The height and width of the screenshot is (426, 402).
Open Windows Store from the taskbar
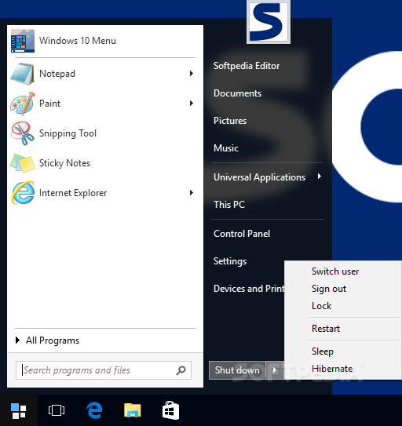pyautogui.click(x=170, y=410)
